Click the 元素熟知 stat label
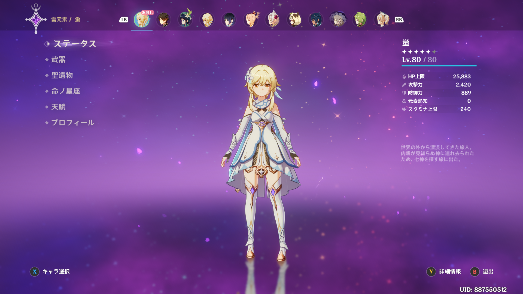 (x=418, y=101)
